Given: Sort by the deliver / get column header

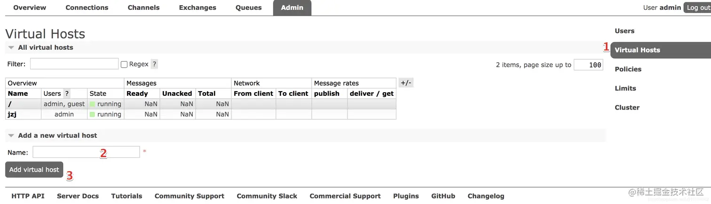Looking at the screenshot, I should pos(372,94).
